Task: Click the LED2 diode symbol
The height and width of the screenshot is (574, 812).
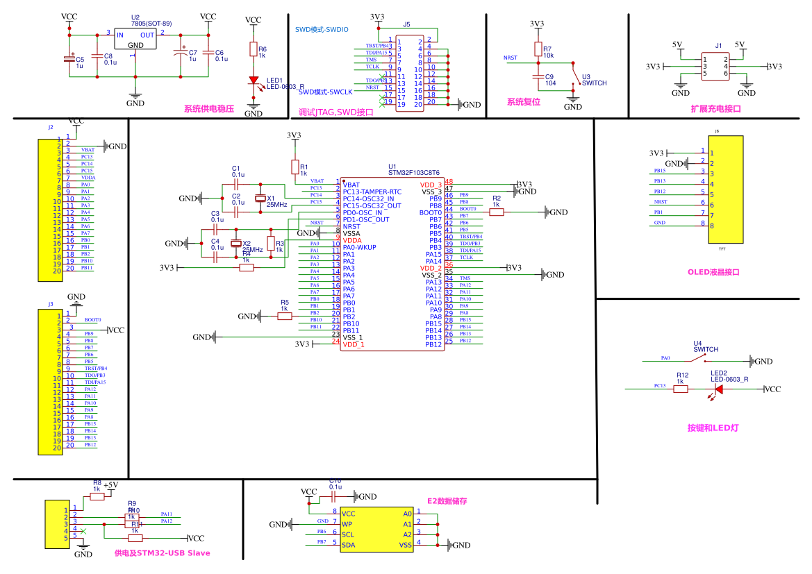Action: [x=718, y=389]
